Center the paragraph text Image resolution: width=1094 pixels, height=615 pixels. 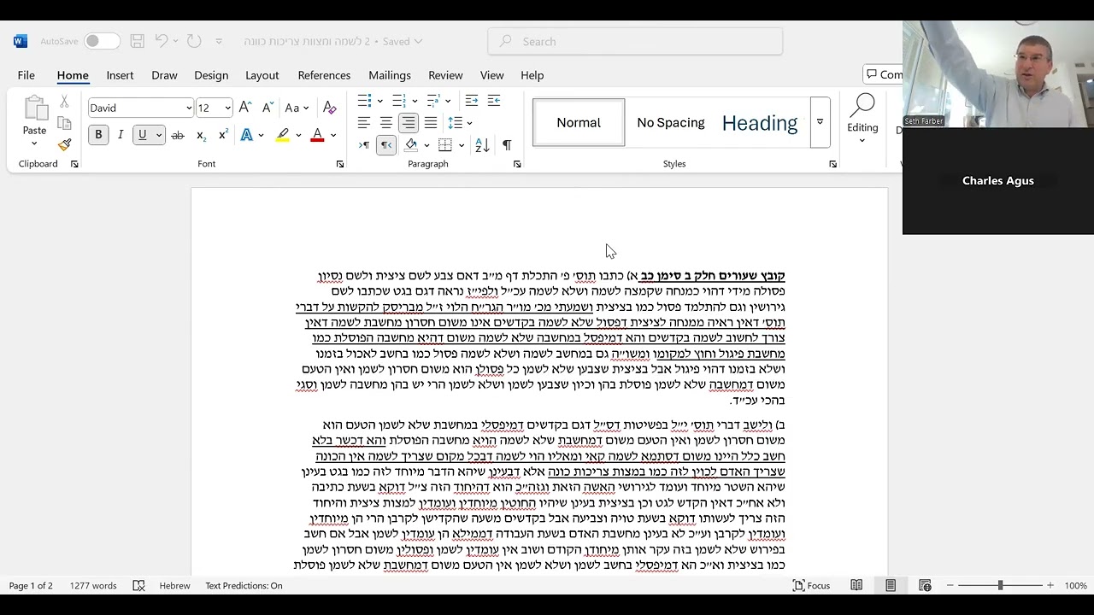386,123
